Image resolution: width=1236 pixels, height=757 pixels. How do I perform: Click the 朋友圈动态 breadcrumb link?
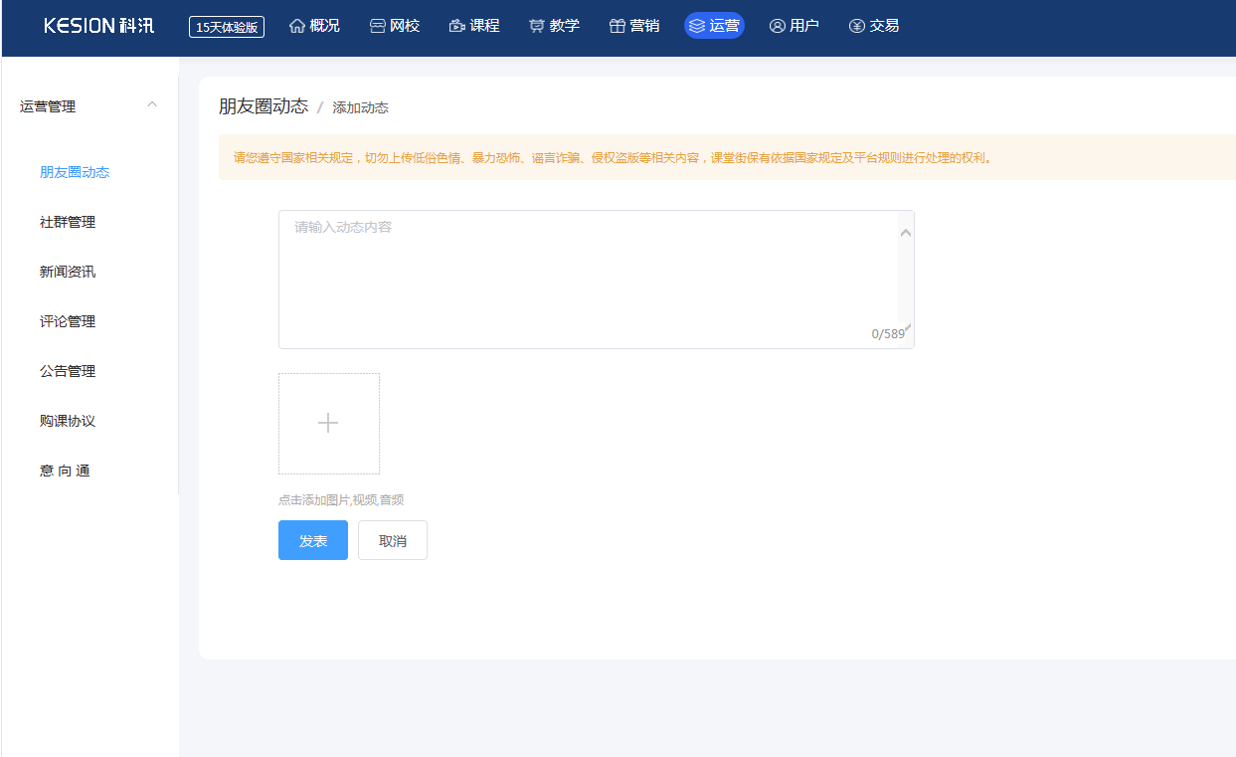(x=264, y=106)
